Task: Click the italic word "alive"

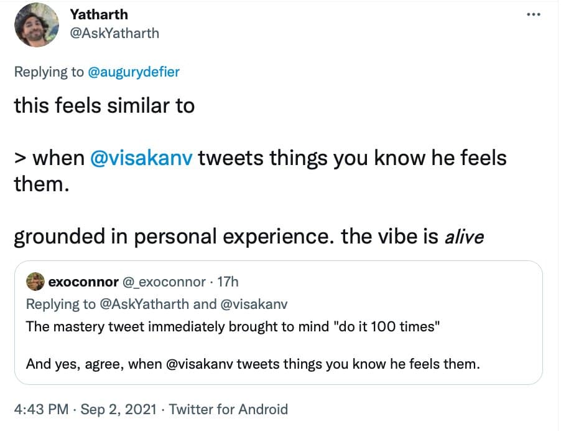Action: (465, 237)
